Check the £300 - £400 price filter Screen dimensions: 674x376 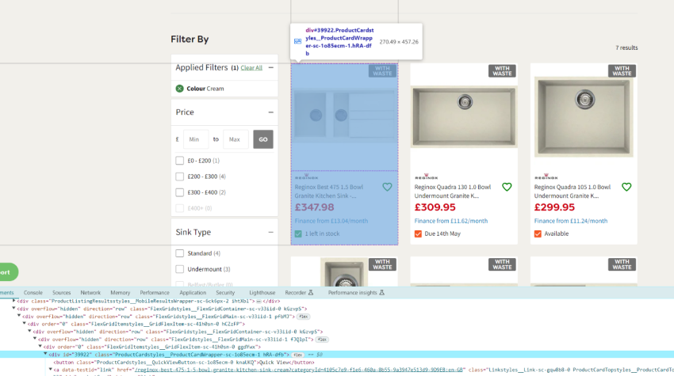(x=180, y=192)
